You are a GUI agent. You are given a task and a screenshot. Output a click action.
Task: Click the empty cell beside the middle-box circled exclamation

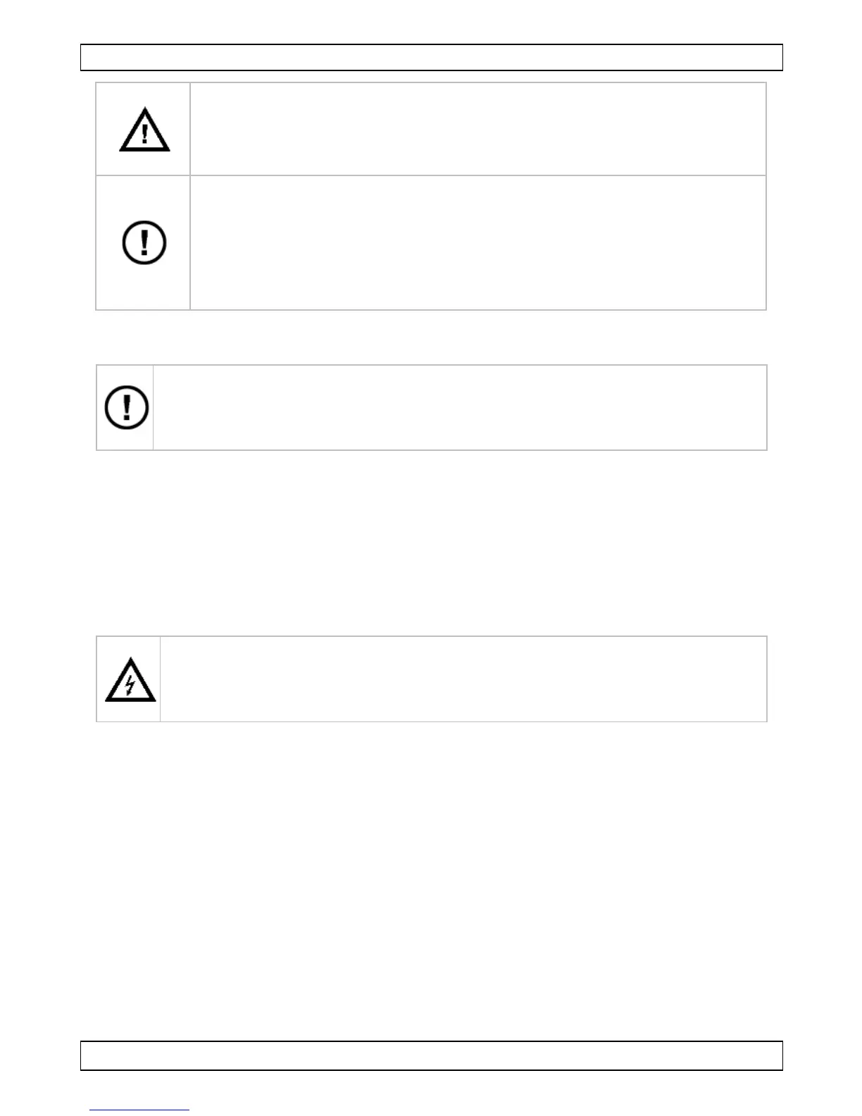(x=459, y=407)
